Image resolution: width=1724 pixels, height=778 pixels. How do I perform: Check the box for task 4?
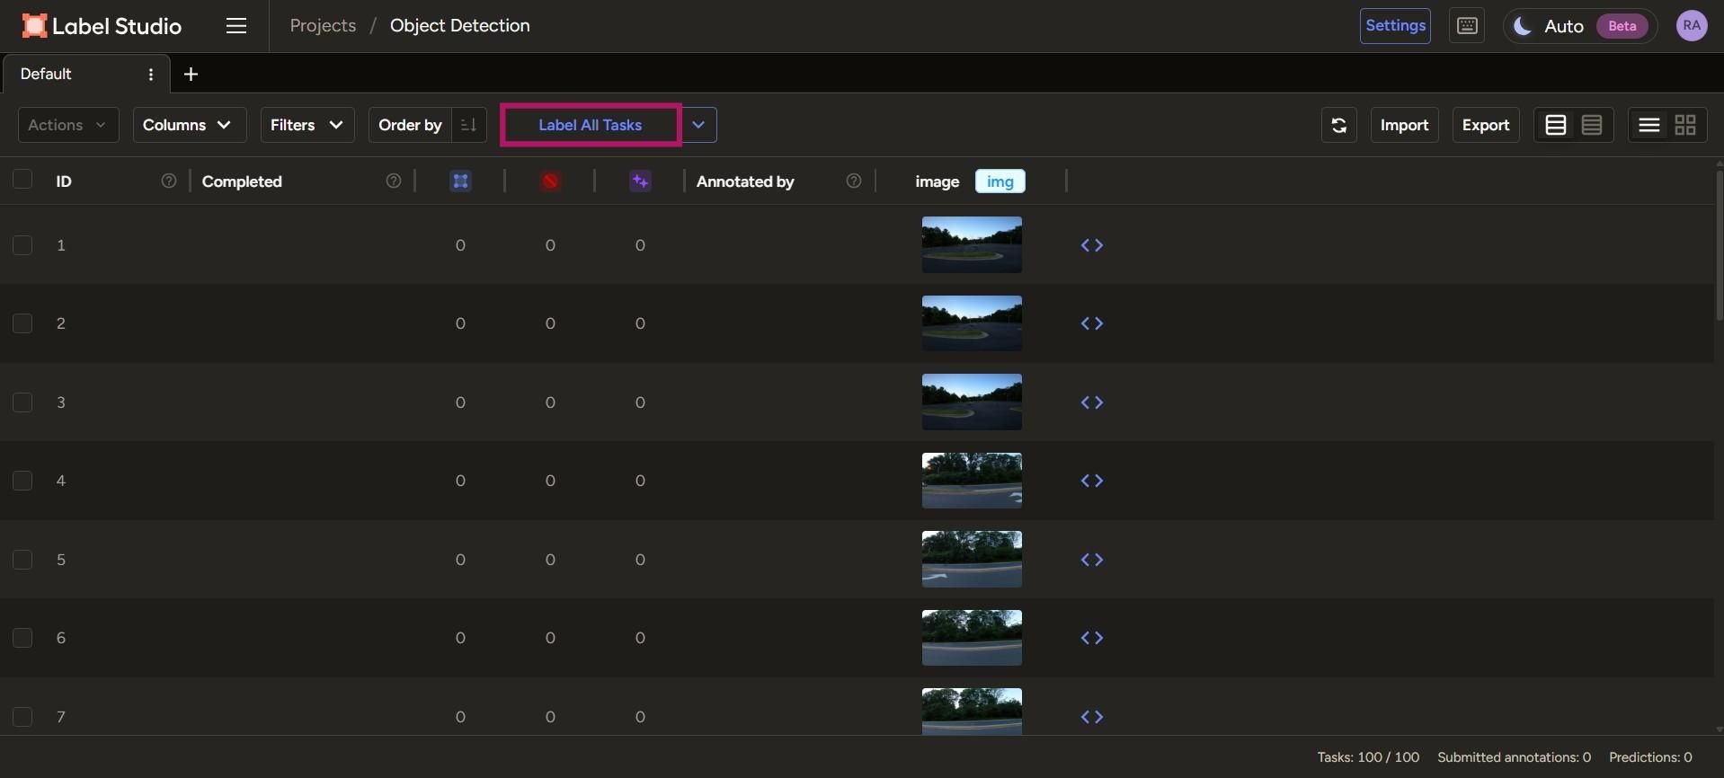pos(22,481)
